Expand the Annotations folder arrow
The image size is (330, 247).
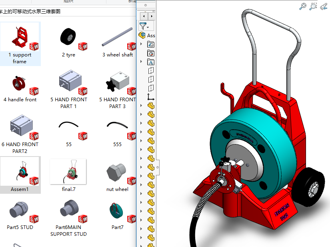pos(141,62)
